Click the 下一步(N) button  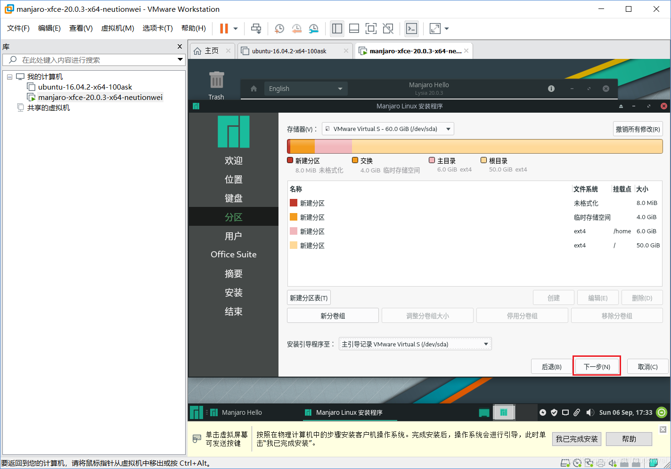tap(597, 367)
